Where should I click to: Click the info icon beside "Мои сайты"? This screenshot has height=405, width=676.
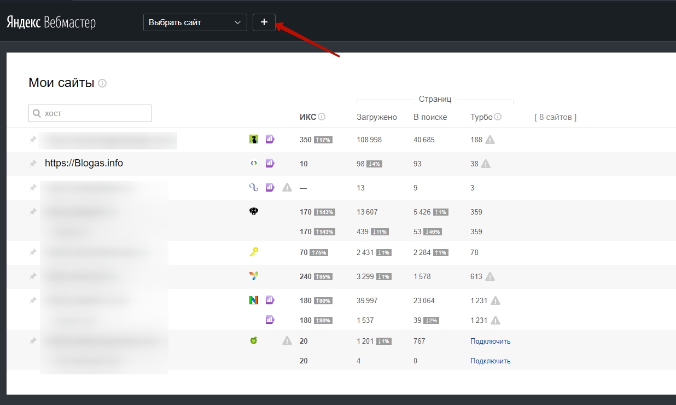click(102, 84)
